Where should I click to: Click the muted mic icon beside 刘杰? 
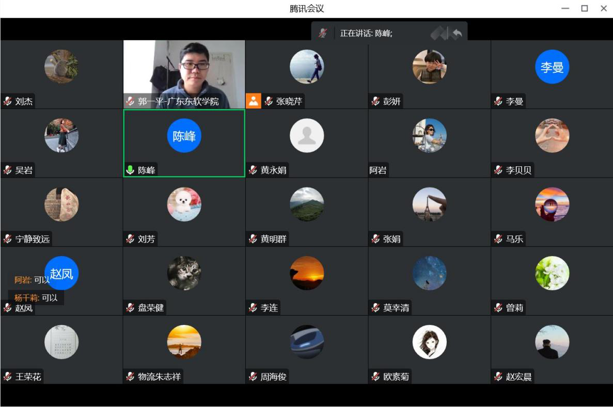click(8, 101)
